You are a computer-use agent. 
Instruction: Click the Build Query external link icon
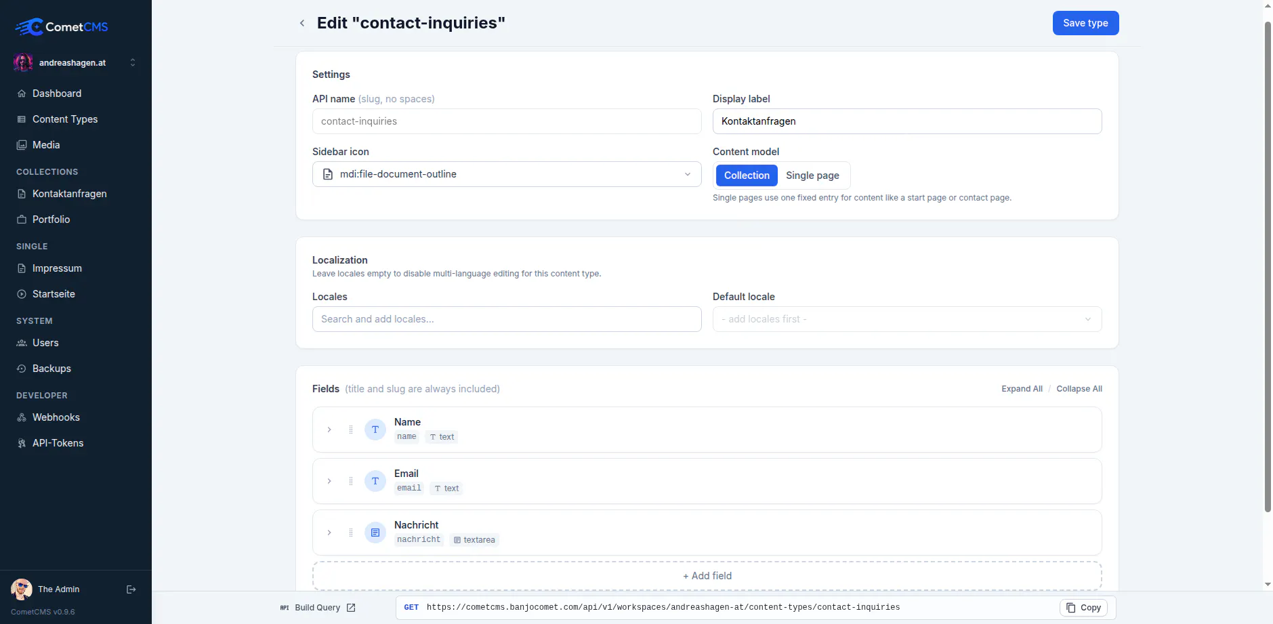coord(351,608)
